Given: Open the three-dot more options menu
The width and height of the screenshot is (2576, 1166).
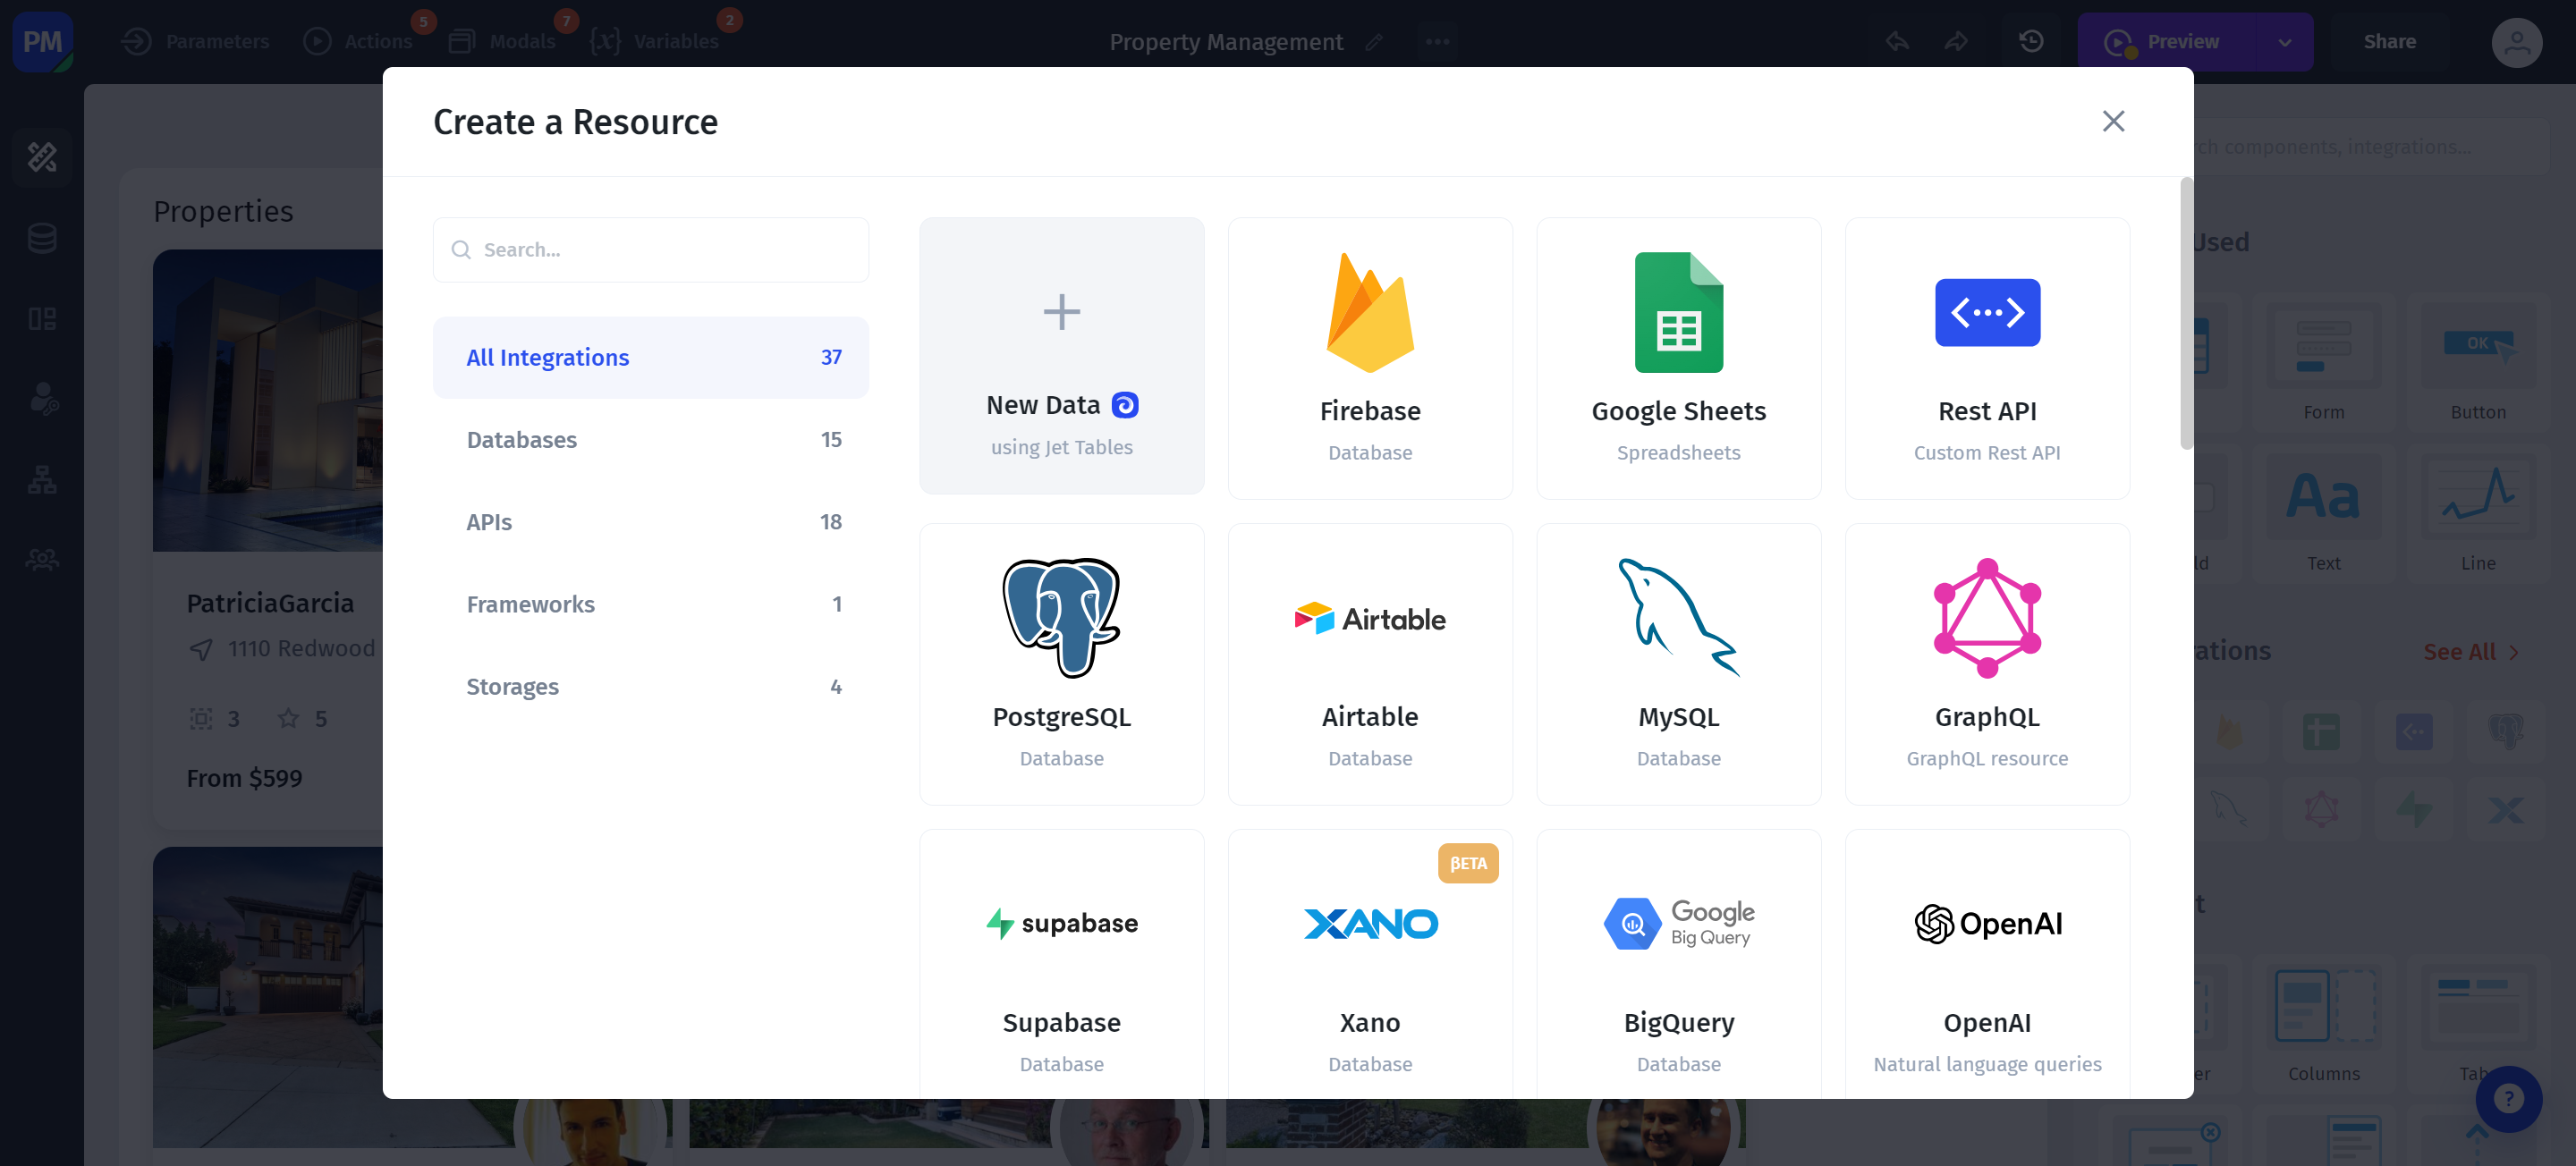Looking at the screenshot, I should point(1437,42).
